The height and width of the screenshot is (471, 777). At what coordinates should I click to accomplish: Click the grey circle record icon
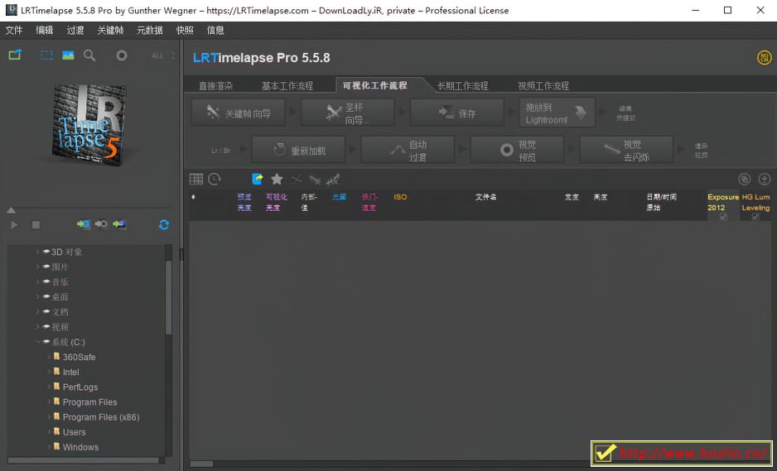tap(122, 55)
